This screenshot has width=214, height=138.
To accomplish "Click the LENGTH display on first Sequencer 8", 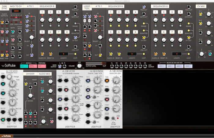I will point(64,45).
